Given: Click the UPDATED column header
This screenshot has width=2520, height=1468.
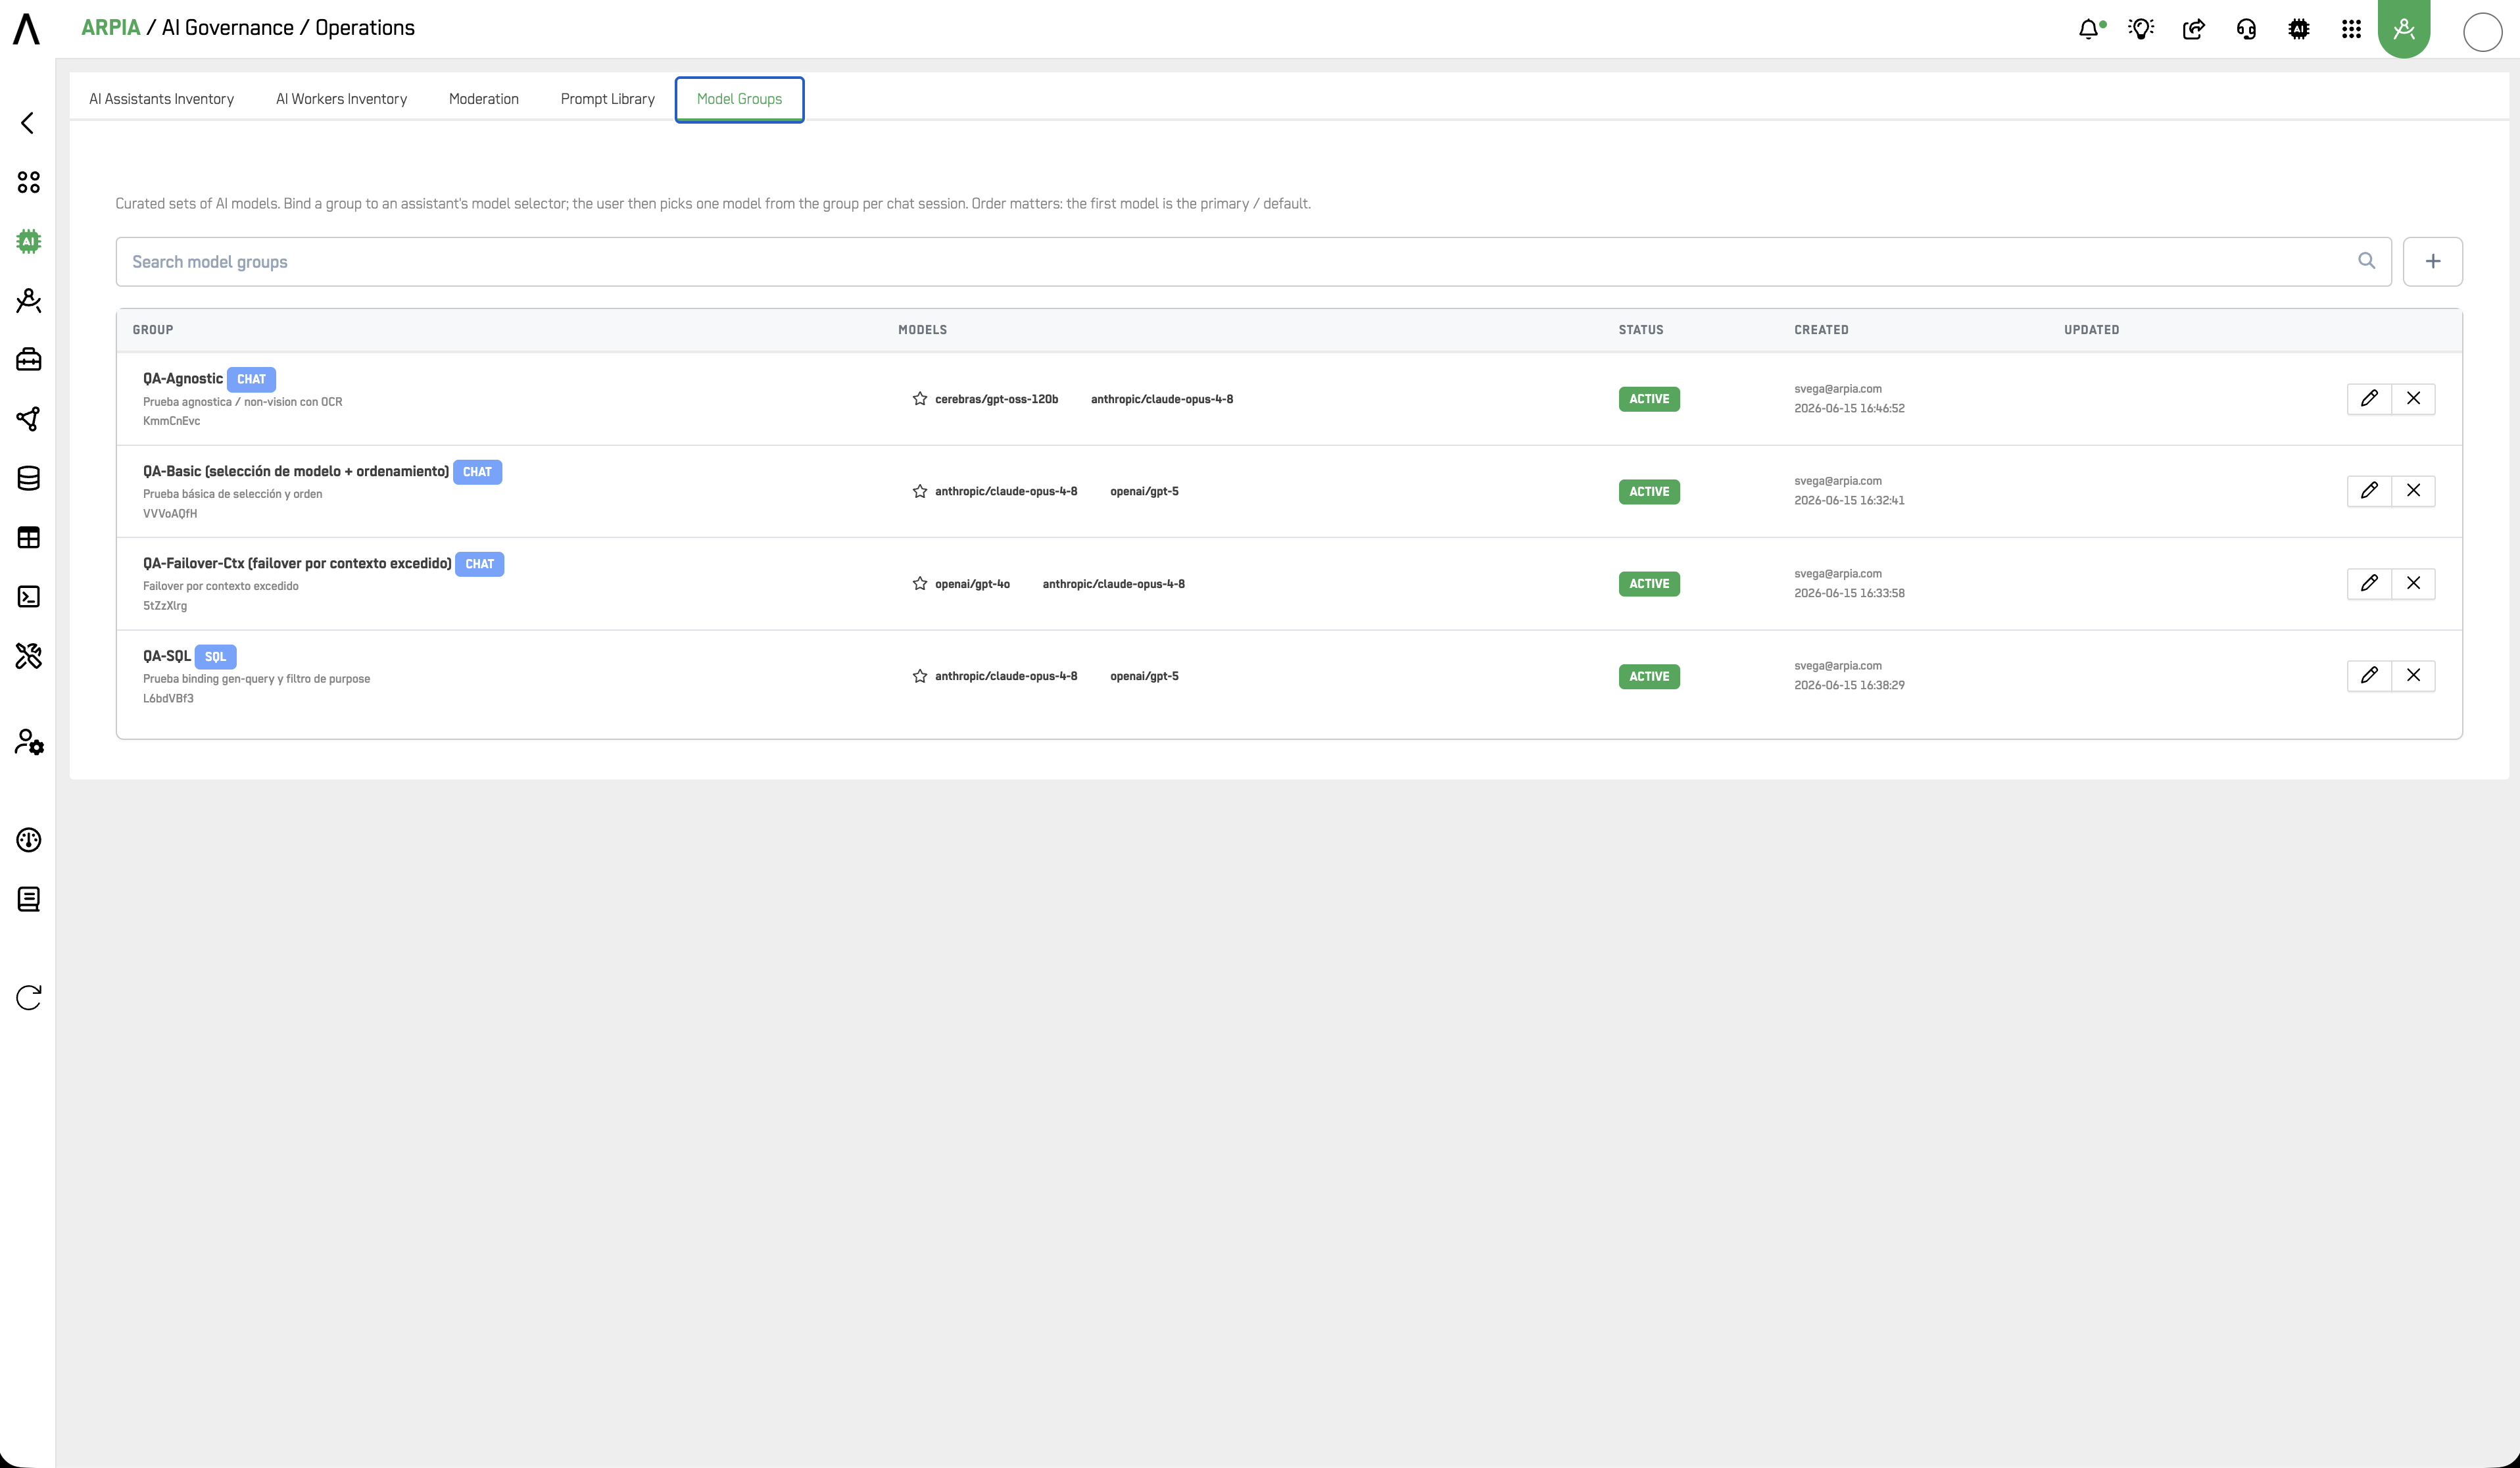Looking at the screenshot, I should pyautogui.click(x=2091, y=329).
